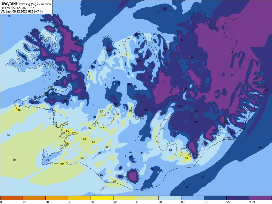Viewport: 272px width, 204px height.
Task: Click 'Rakastig (%) í 2 m hæð' label
Action: [35, 4]
